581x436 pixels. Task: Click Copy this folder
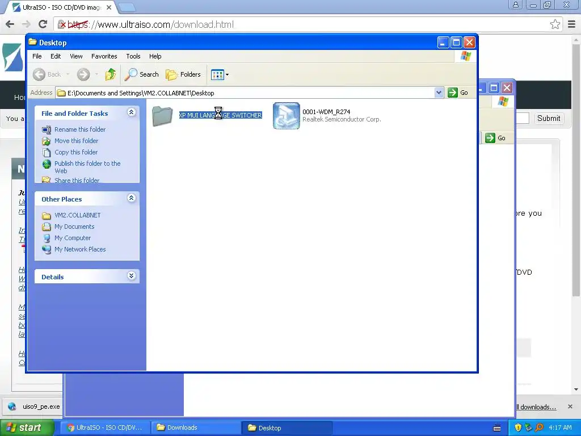coord(76,152)
